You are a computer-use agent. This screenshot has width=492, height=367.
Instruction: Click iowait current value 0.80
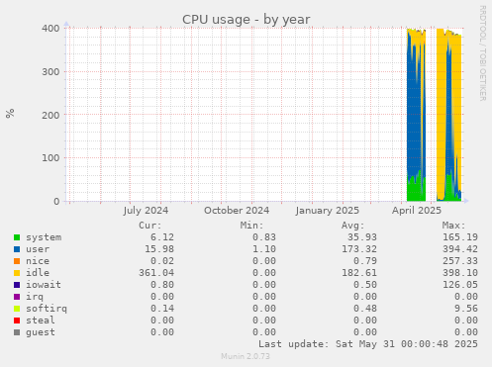[x=162, y=285]
